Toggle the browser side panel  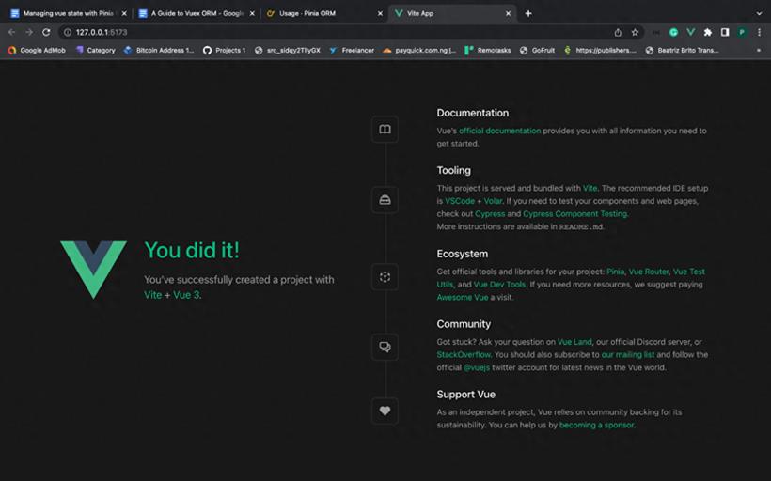click(x=725, y=32)
